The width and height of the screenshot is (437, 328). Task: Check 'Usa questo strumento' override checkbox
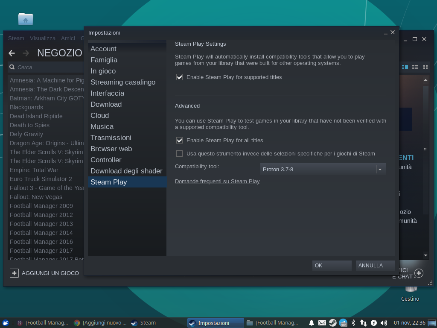180,154
